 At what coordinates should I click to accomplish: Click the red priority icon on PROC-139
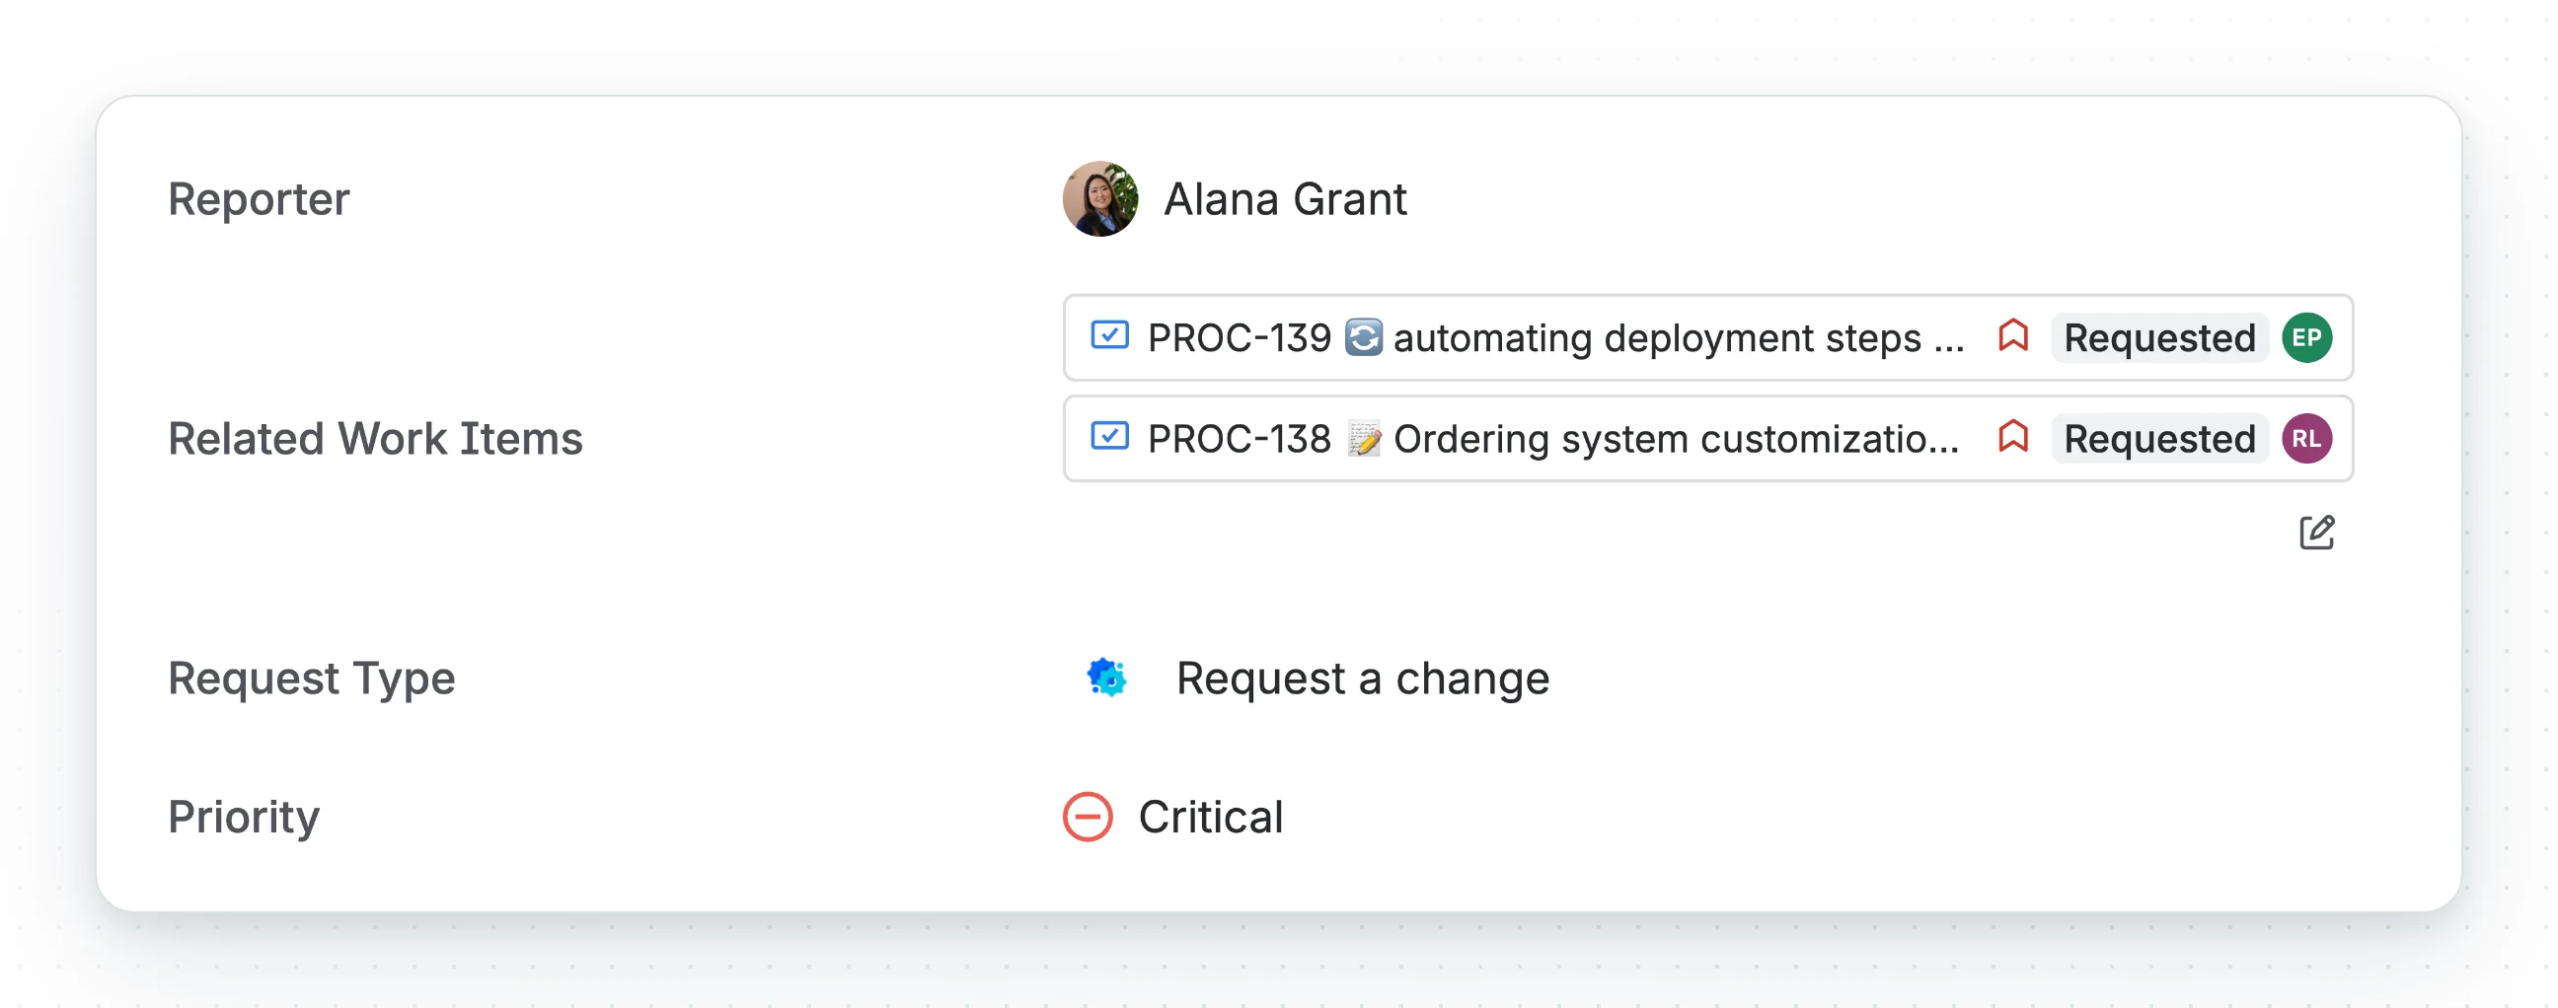pos(2013,336)
